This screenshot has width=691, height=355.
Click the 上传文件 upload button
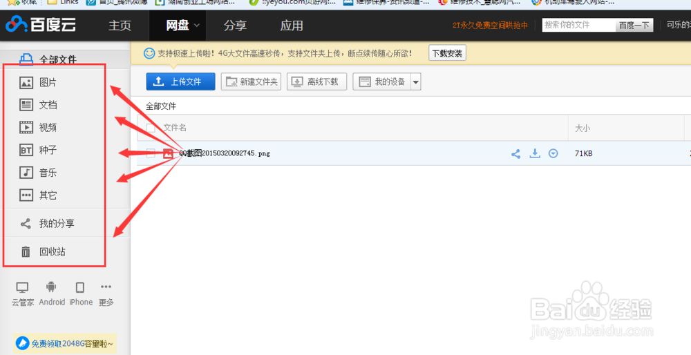(180, 81)
